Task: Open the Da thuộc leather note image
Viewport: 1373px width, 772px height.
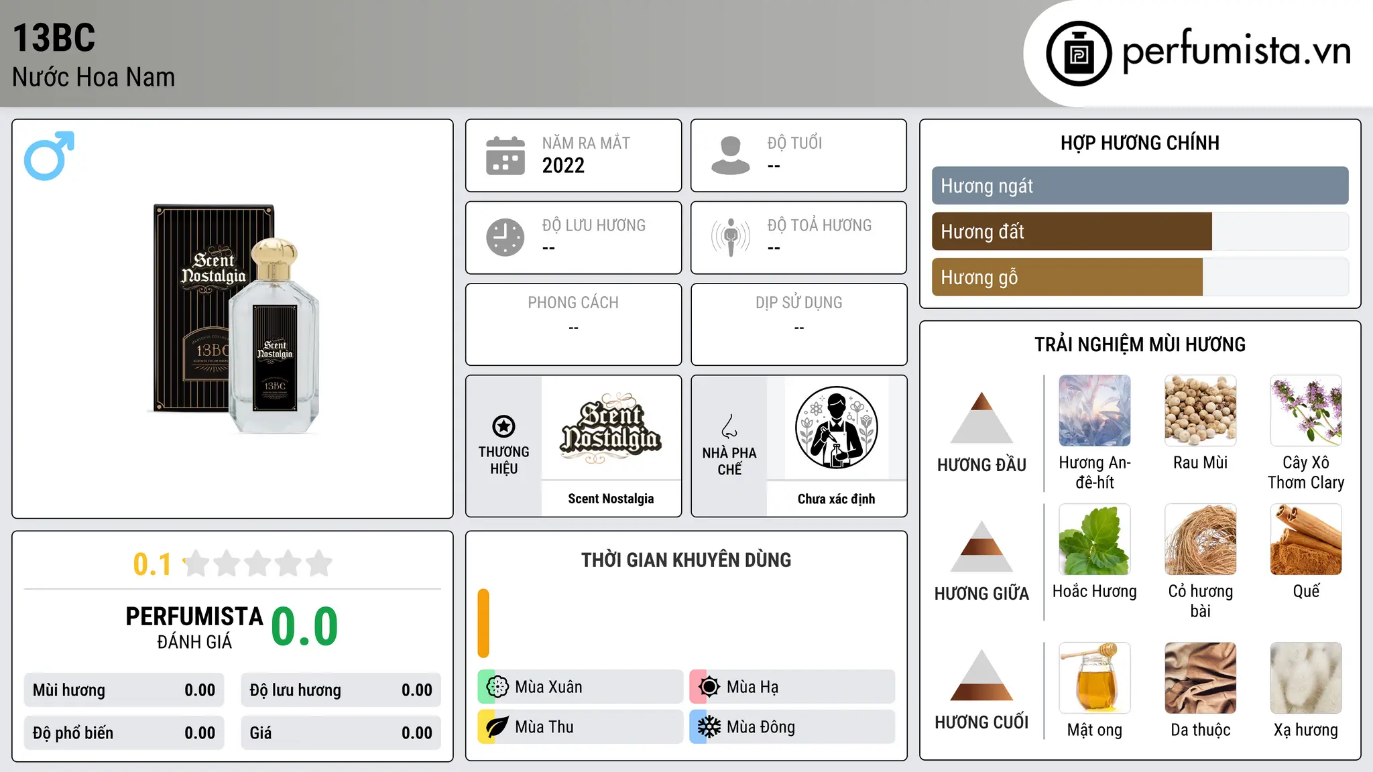Action: pyautogui.click(x=1200, y=678)
